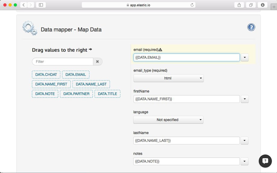
Task: Click into the email {{DATA.EMAIL}} input
Action: click(x=187, y=57)
